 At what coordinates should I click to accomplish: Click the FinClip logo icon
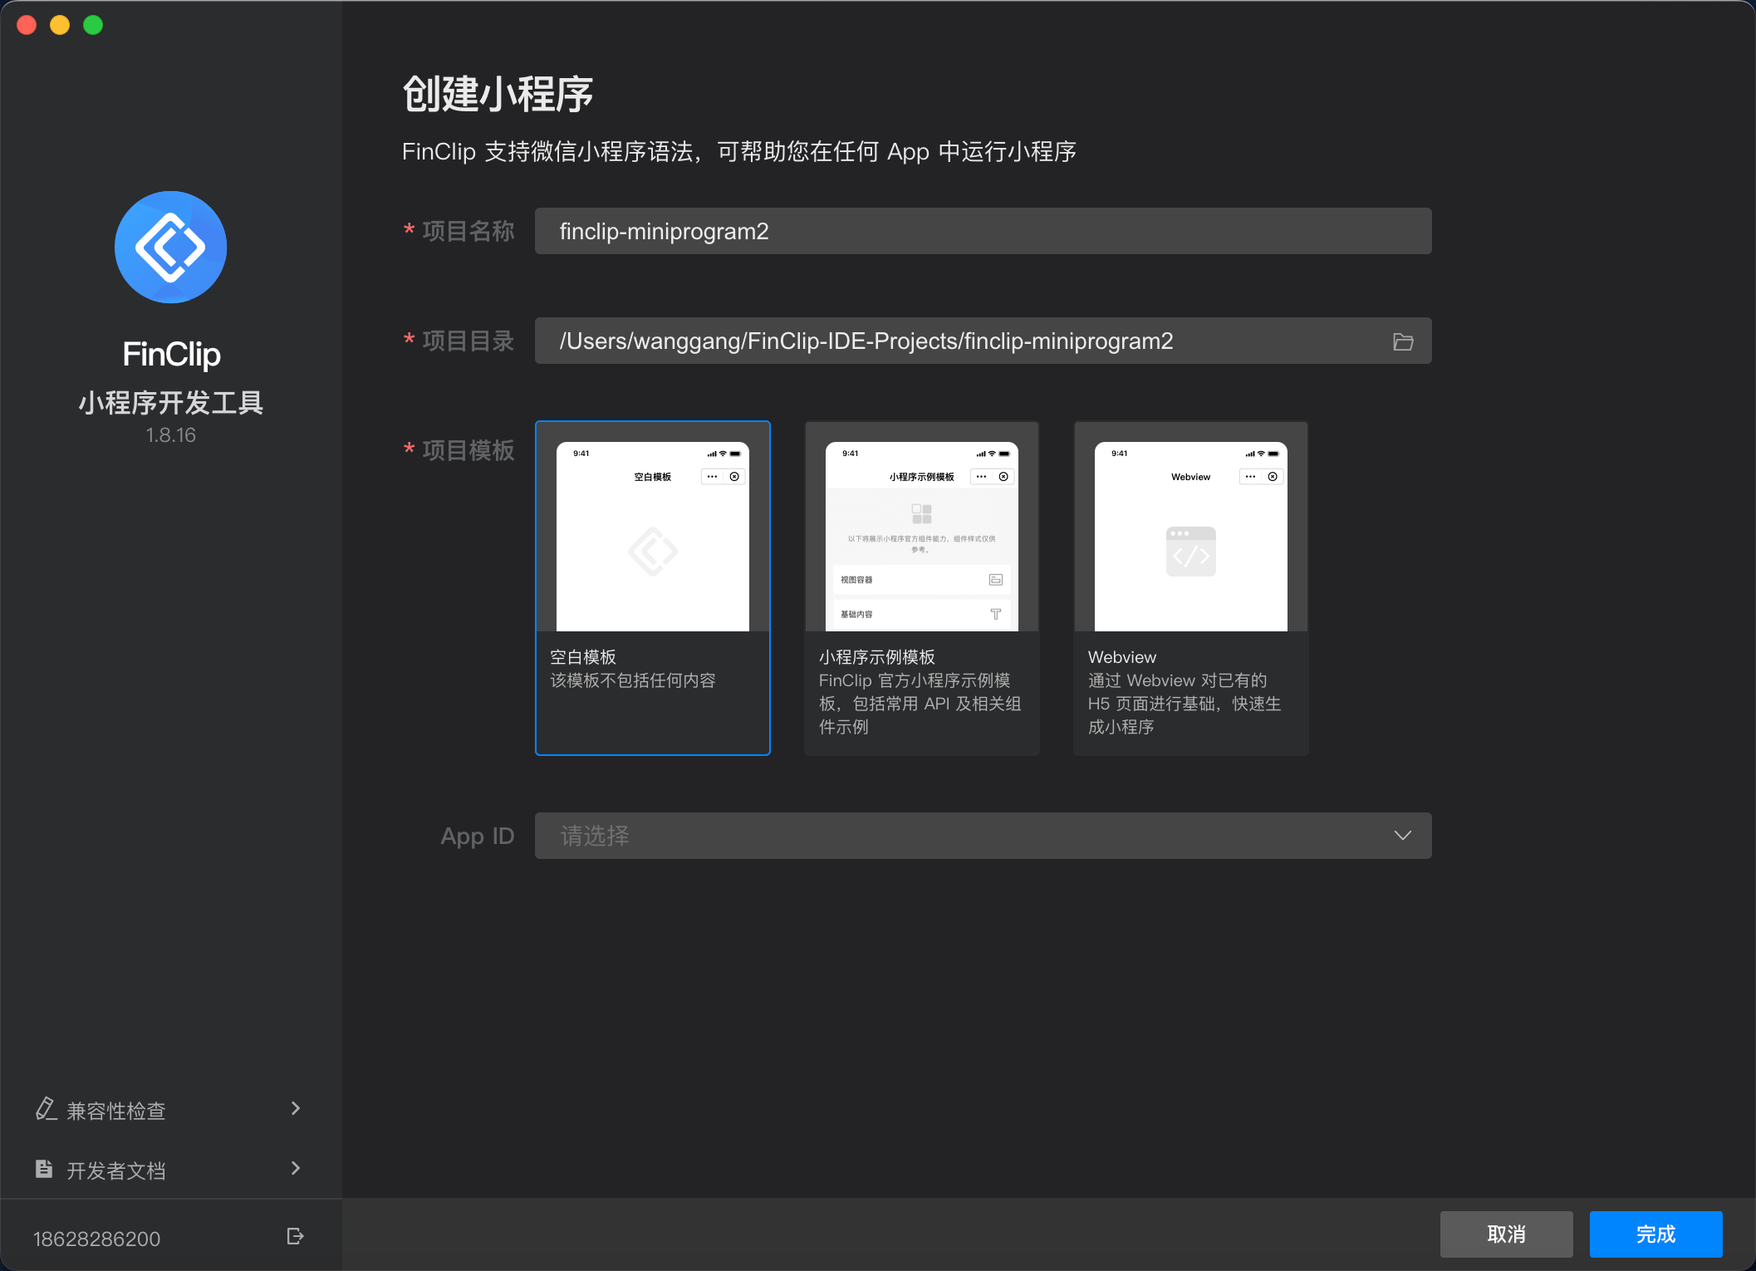pyautogui.click(x=170, y=248)
